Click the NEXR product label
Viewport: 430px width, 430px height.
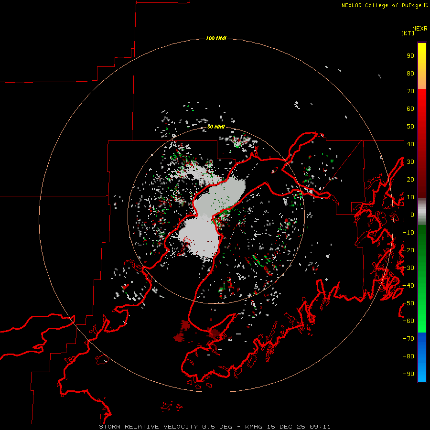[x=419, y=29]
